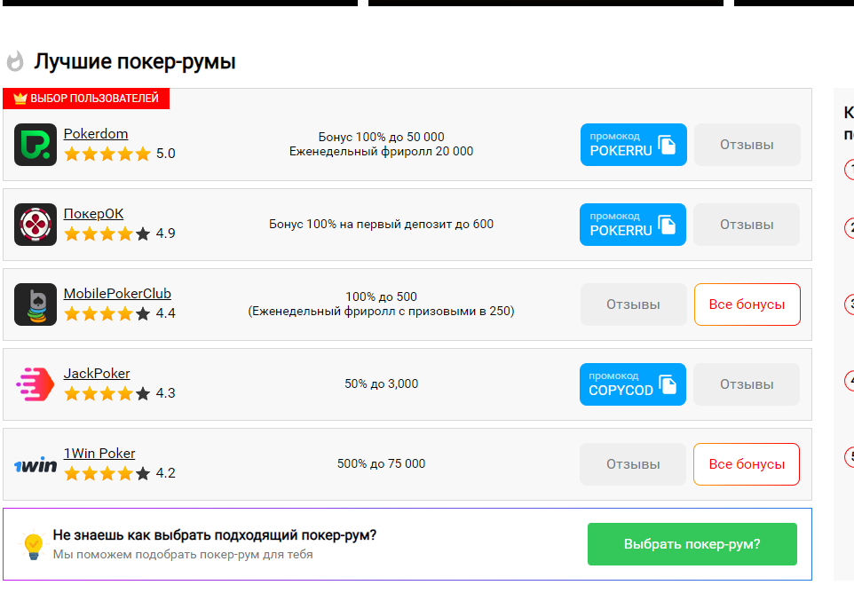Click the 1win logo icon
Screen dimensions: 854x593
(x=36, y=465)
